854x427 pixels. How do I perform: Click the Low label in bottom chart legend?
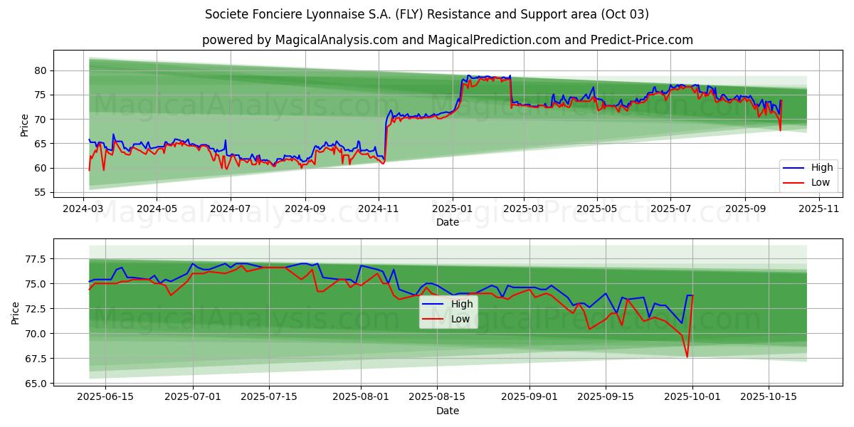point(460,319)
